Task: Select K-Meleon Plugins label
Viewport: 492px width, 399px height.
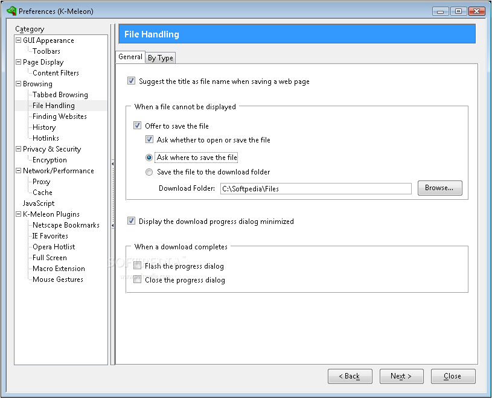Action: point(51,214)
